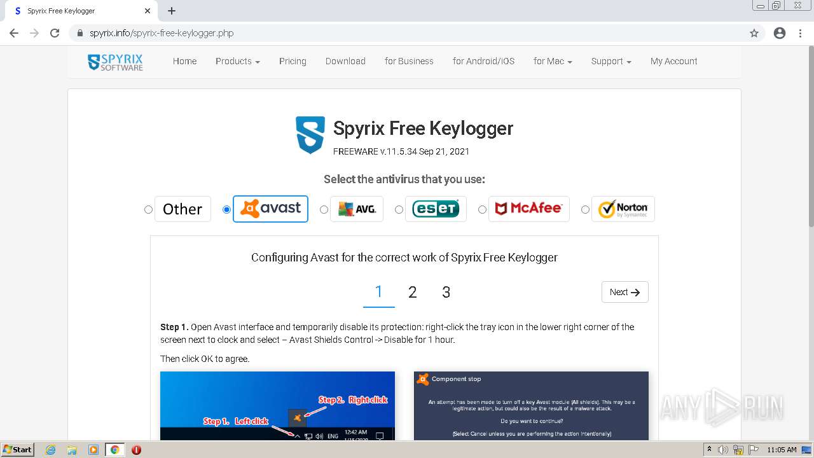Go back to previous page
814x458 pixels.
tap(14, 33)
